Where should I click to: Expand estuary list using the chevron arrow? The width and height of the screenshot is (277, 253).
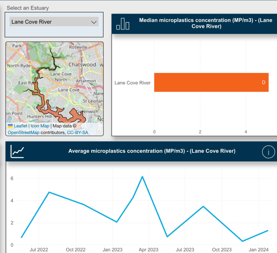[94, 22]
